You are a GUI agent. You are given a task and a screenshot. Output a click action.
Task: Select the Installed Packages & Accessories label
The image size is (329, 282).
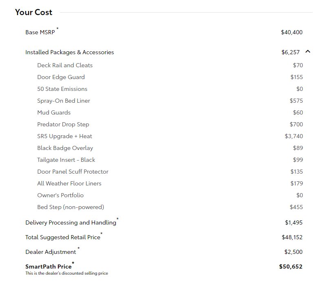tap(70, 52)
